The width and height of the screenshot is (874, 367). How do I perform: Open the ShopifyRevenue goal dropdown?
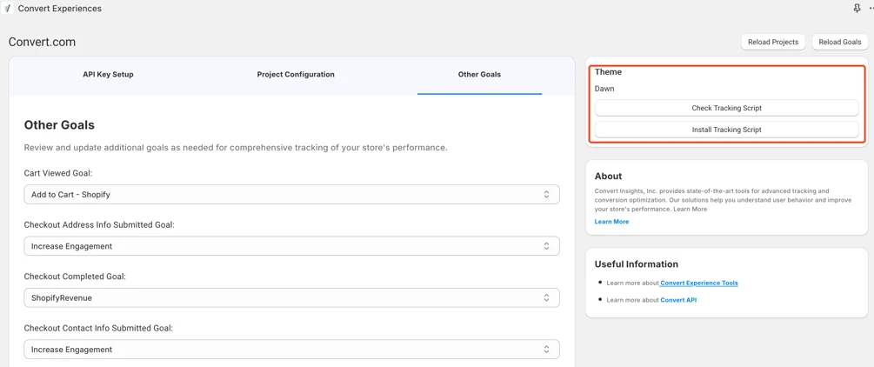point(291,297)
